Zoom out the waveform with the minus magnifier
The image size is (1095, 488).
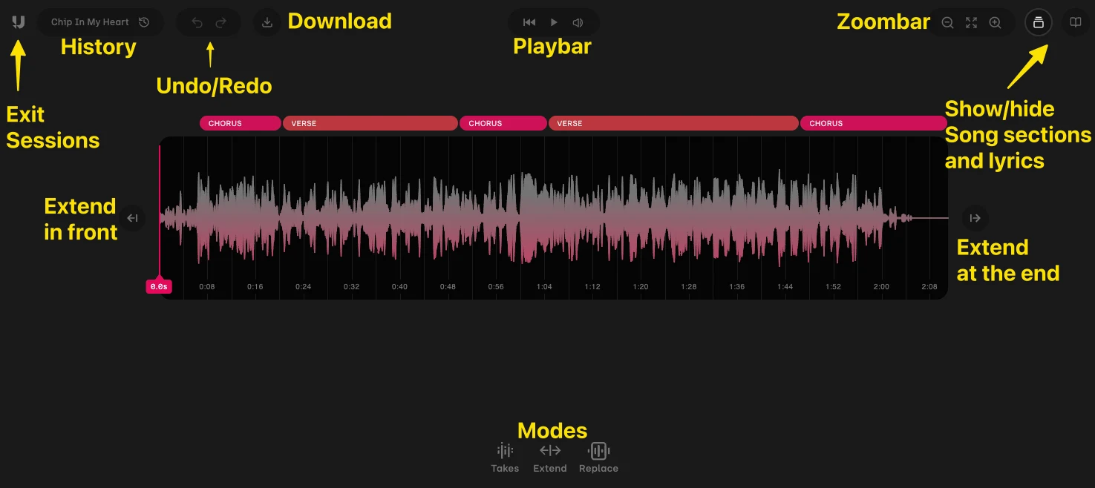tap(947, 22)
